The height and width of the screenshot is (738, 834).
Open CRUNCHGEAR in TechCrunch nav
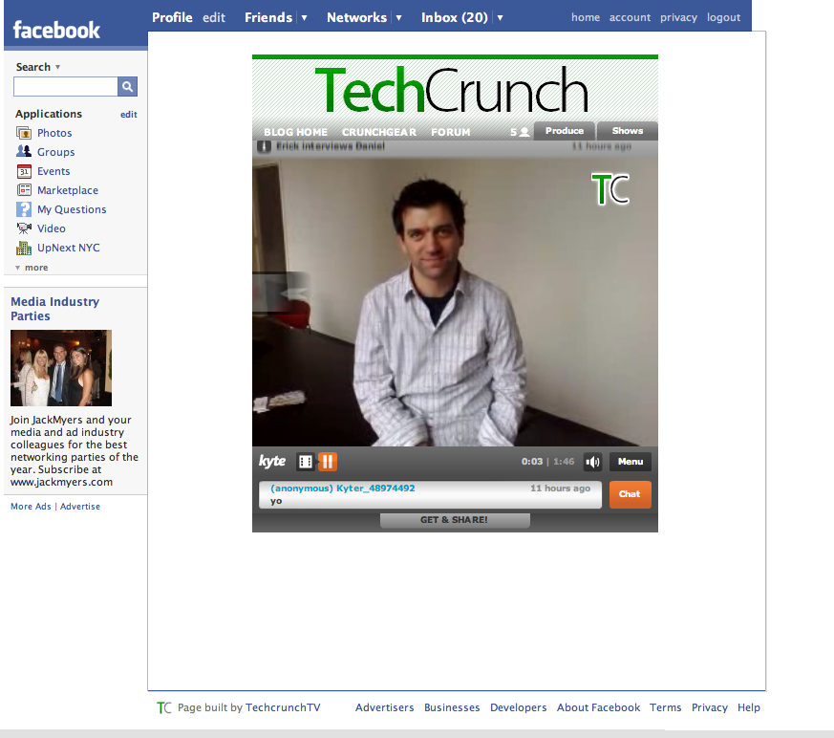[379, 132]
